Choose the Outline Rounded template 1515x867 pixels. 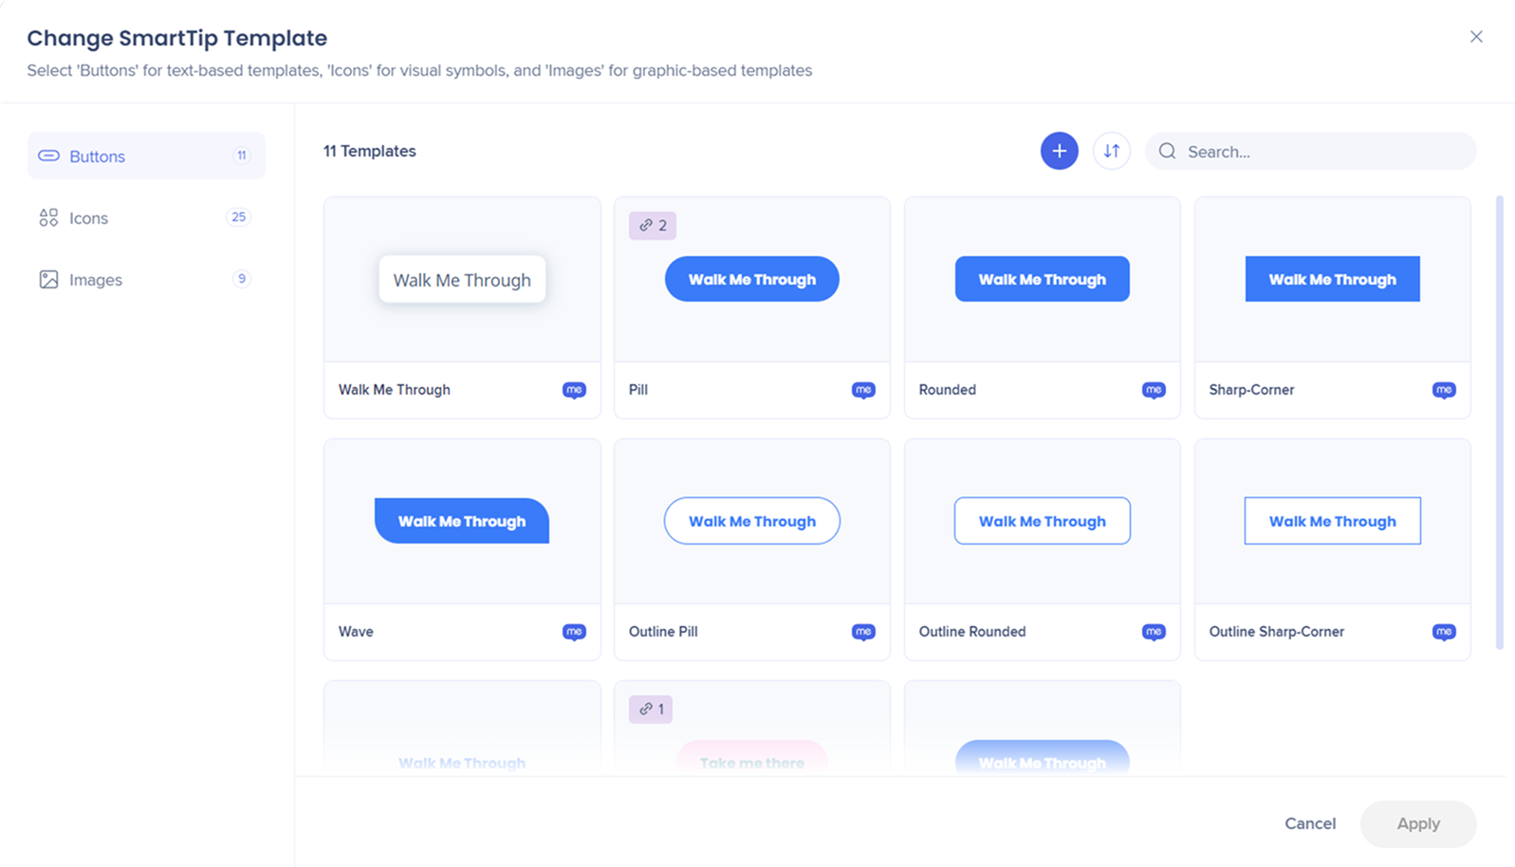(1042, 522)
